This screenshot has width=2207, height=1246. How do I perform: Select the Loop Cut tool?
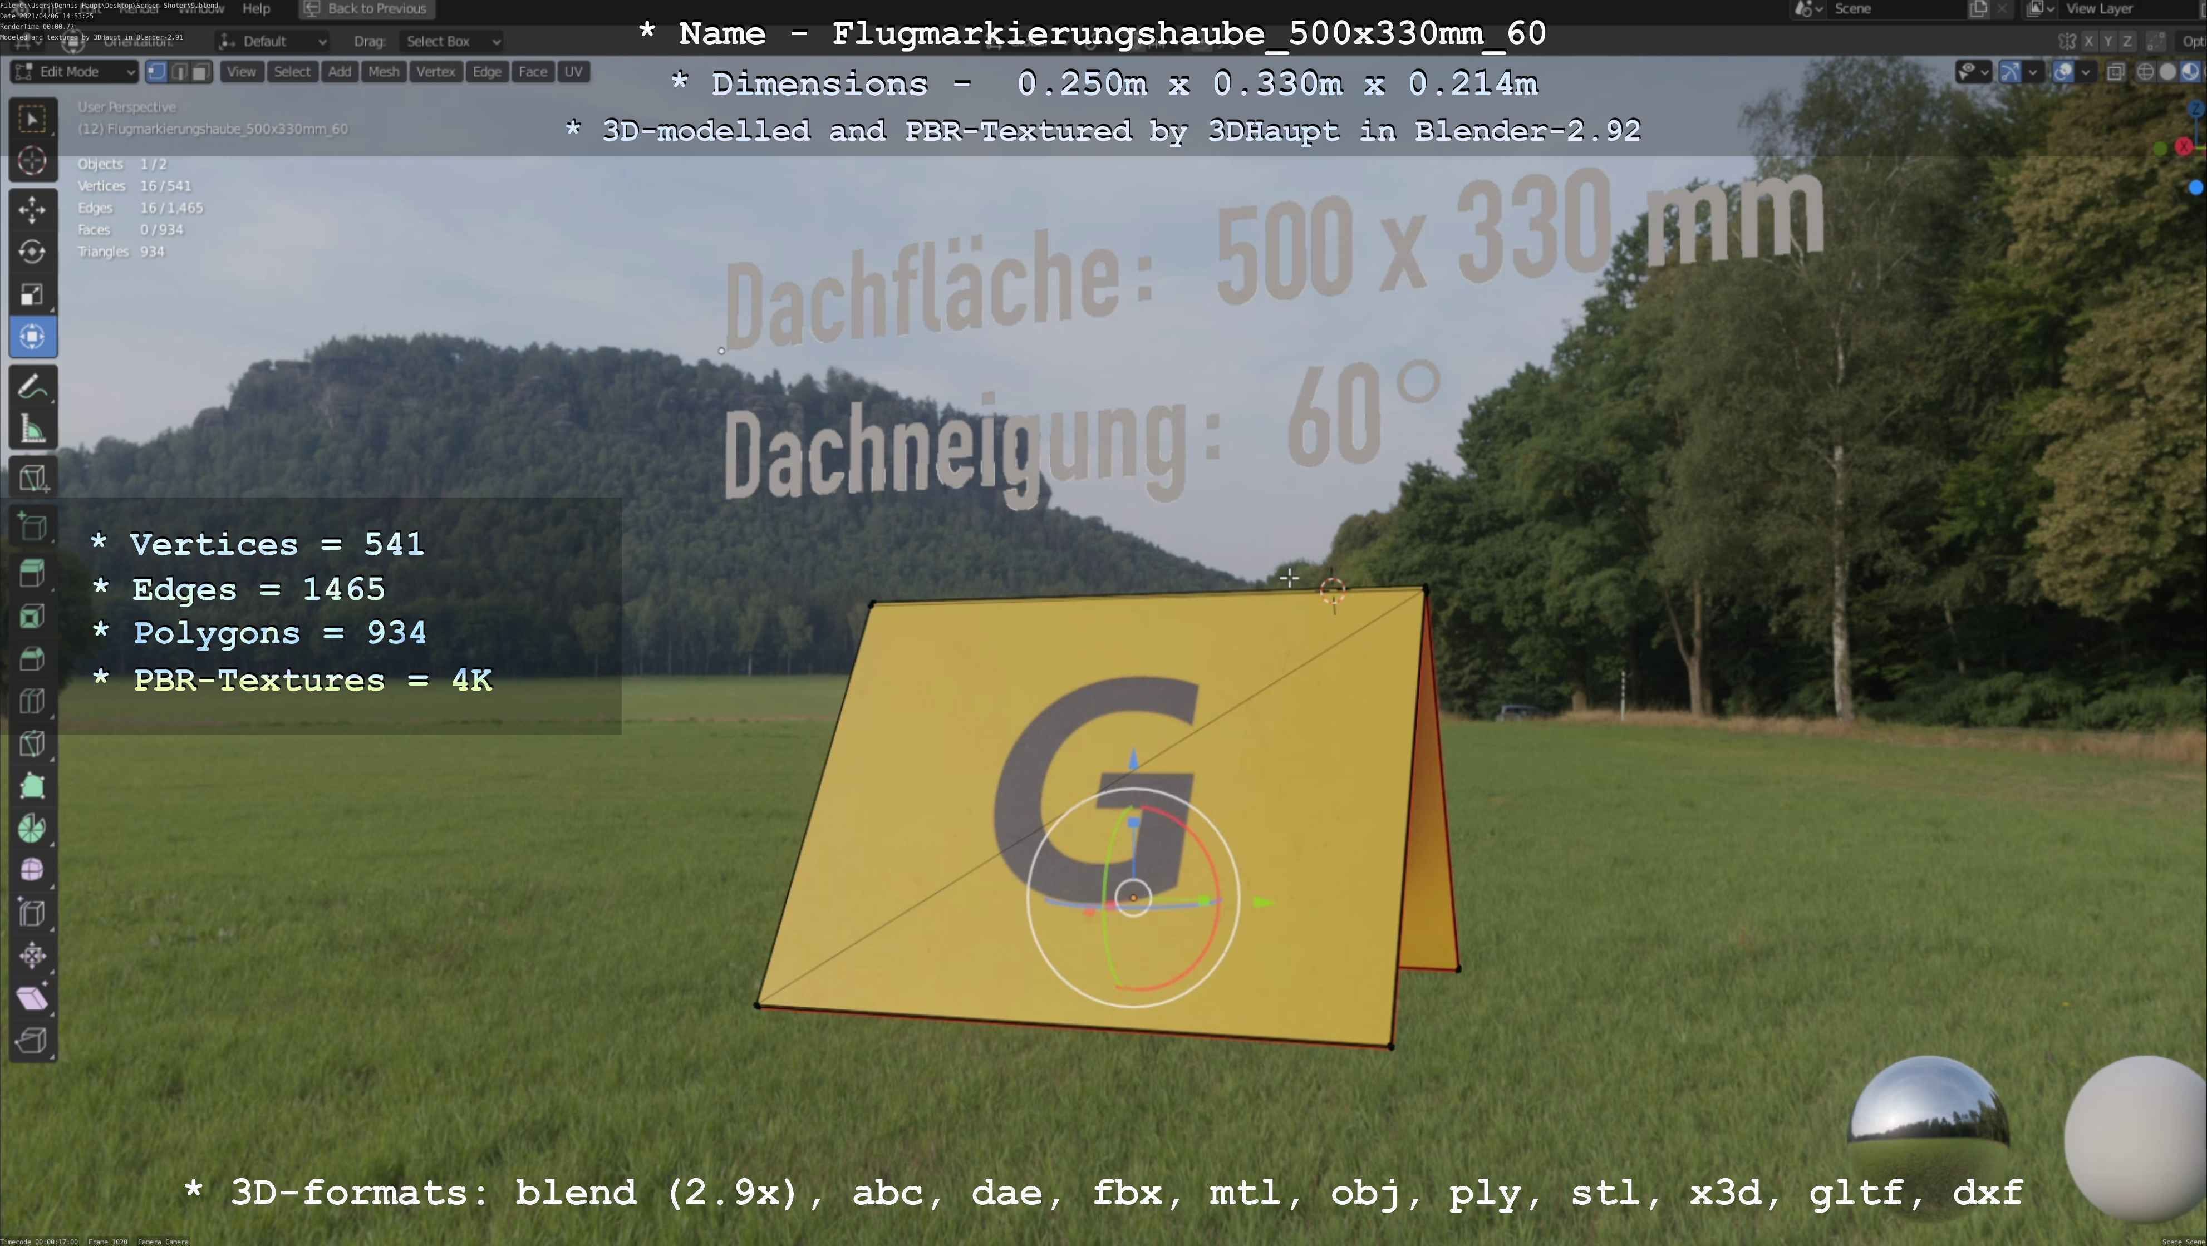point(32,701)
